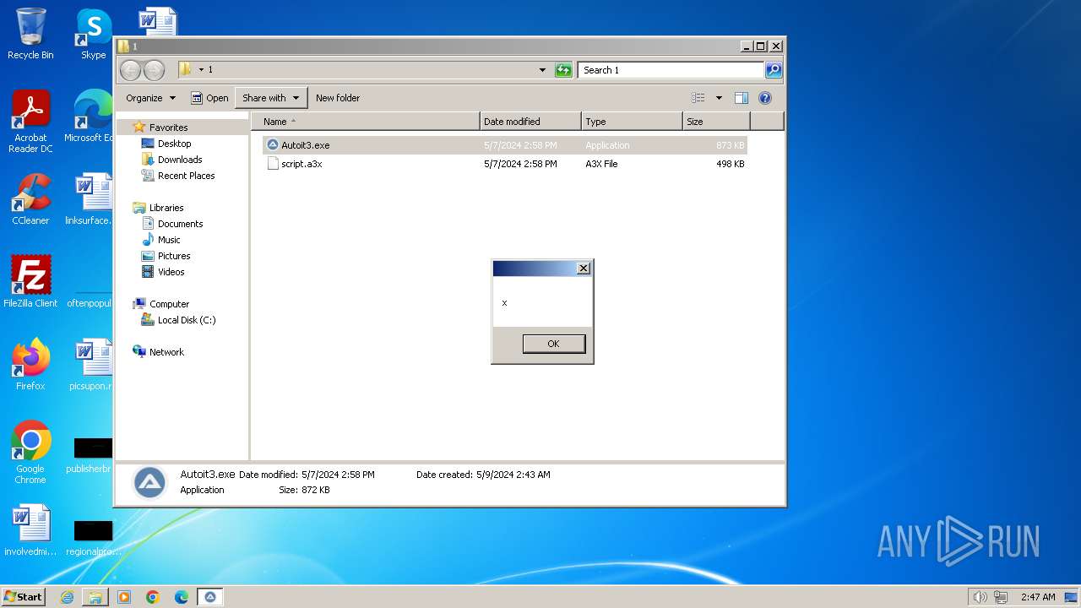Screen dimensions: 1081x608
Task: Click the 498 KB size cell
Action: pyautogui.click(x=730, y=164)
